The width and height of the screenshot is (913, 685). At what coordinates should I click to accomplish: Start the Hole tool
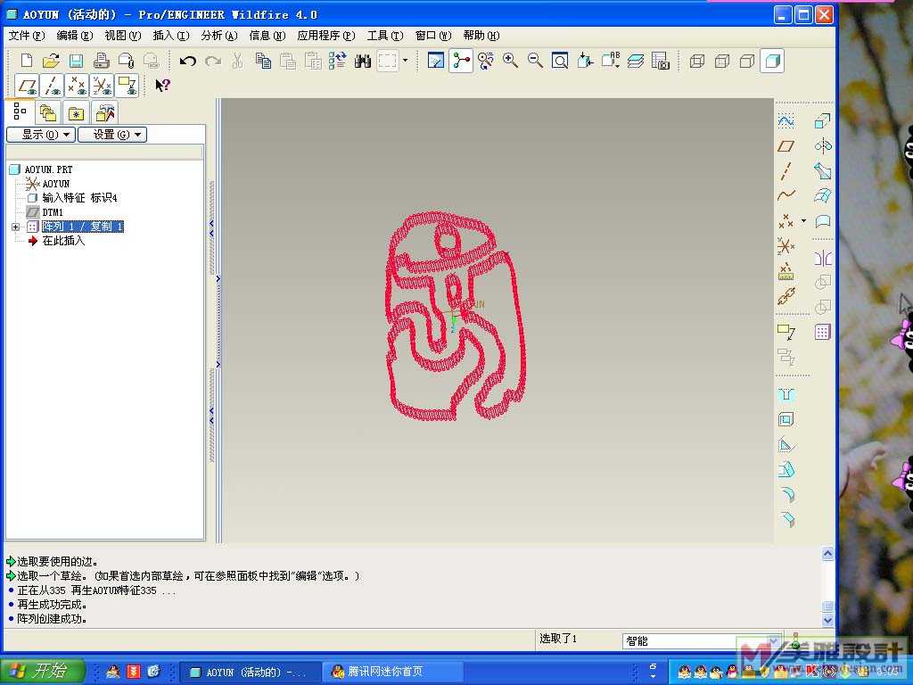tap(786, 395)
